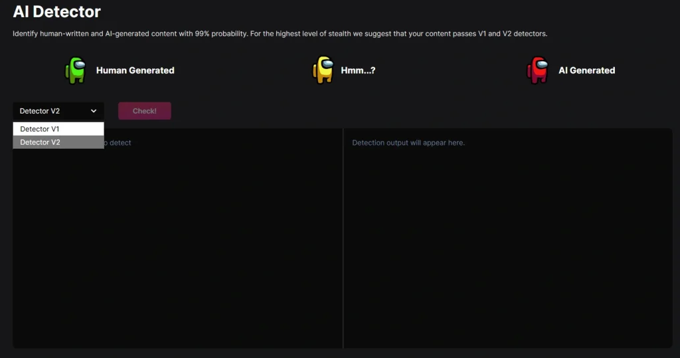
Task: Click the dropdown chevron arrow beside Detector V2
Action: pyautogui.click(x=94, y=111)
